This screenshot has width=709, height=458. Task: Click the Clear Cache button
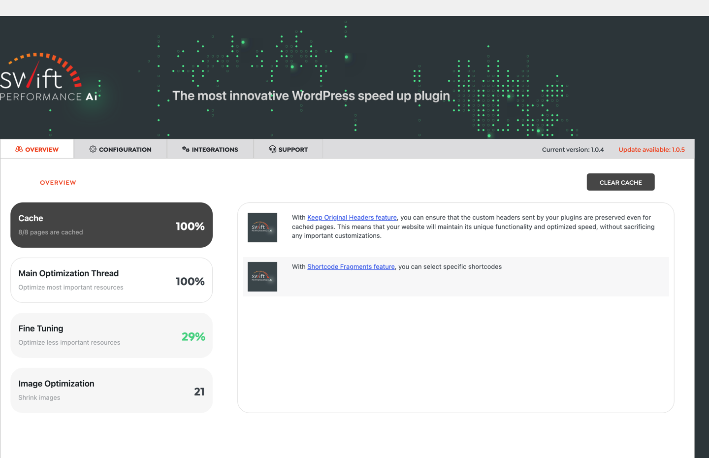pyautogui.click(x=620, y=182)
